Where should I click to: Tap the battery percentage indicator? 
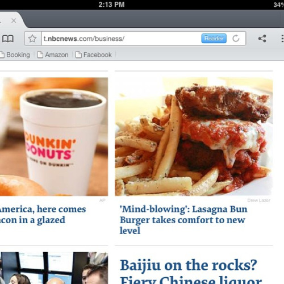pos(279,5)
